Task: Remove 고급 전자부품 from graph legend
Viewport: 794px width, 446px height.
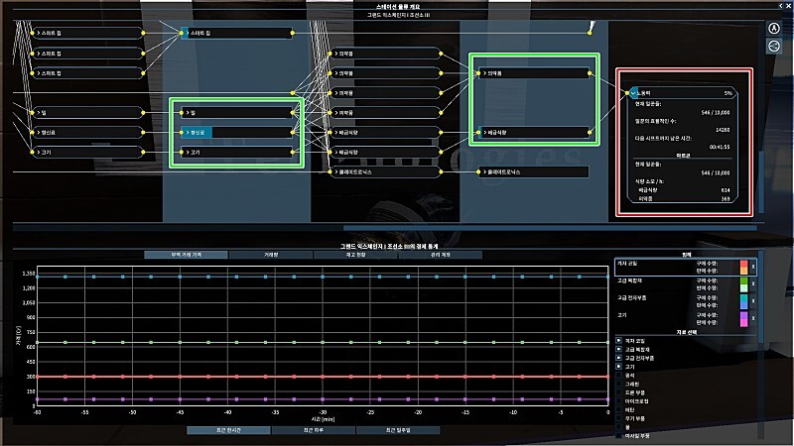Action: (x=753, y=301)
